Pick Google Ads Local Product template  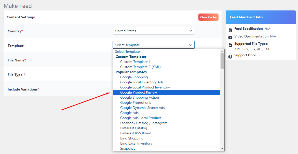tap(140, 118)
